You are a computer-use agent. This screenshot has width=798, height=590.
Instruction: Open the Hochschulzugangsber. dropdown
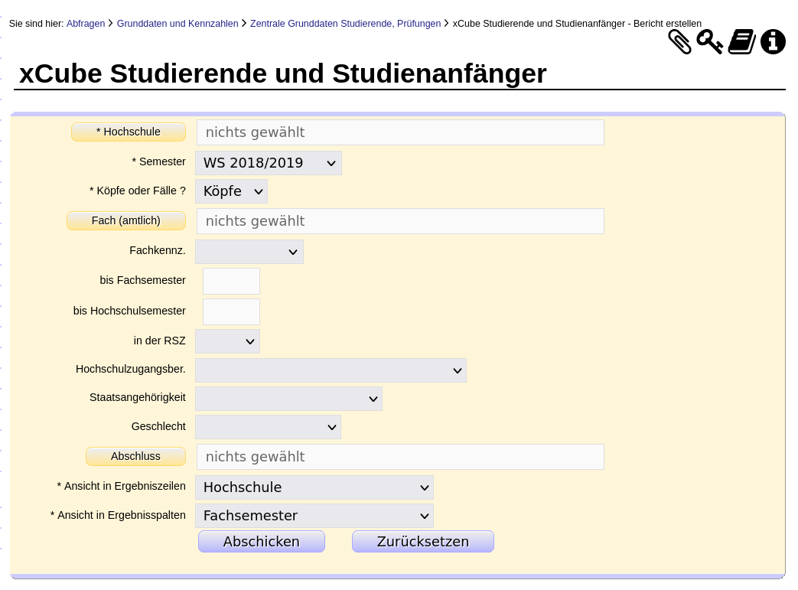tap(331, 370)
